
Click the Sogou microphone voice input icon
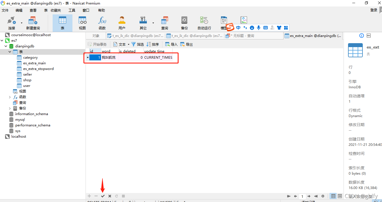(x=259, y=28)
